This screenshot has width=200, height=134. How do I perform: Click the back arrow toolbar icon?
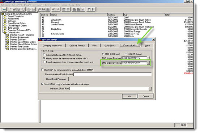(4, 9)
